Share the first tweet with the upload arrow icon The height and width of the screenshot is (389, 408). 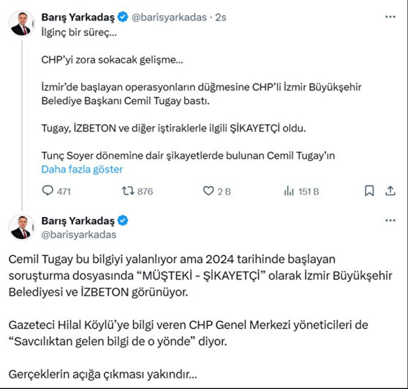(390, 191)
